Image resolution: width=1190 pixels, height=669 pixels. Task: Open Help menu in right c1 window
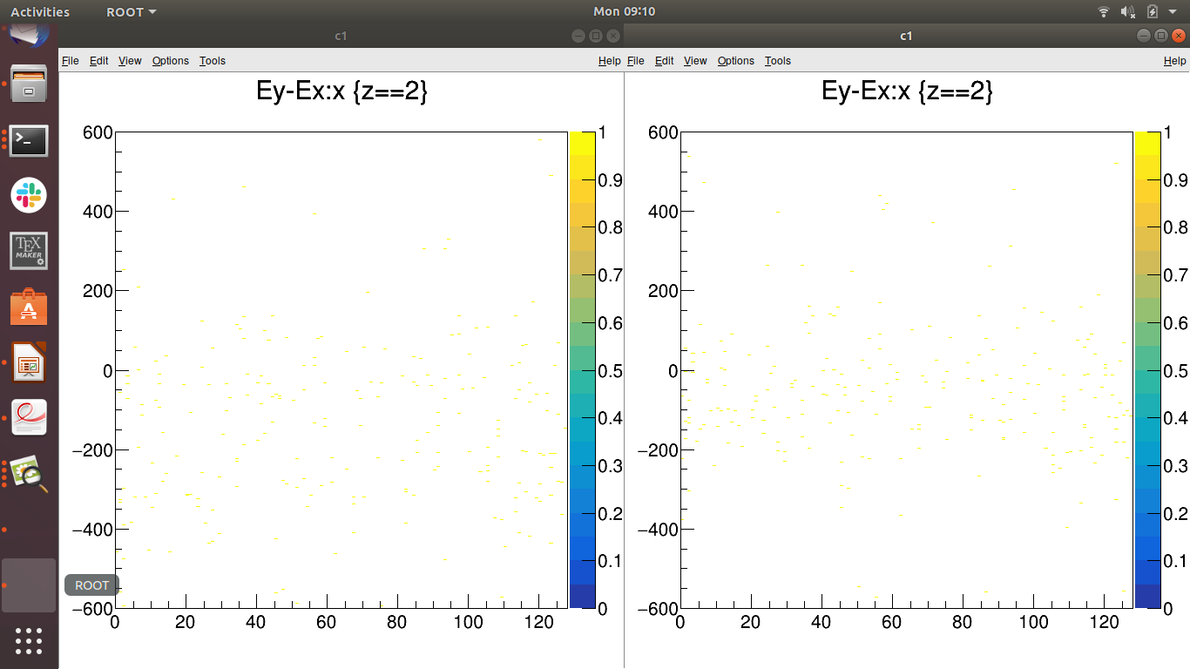point(1175,60)
